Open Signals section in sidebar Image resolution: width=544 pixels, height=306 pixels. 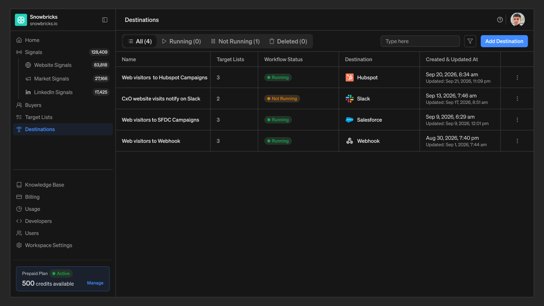click(63, 52)
